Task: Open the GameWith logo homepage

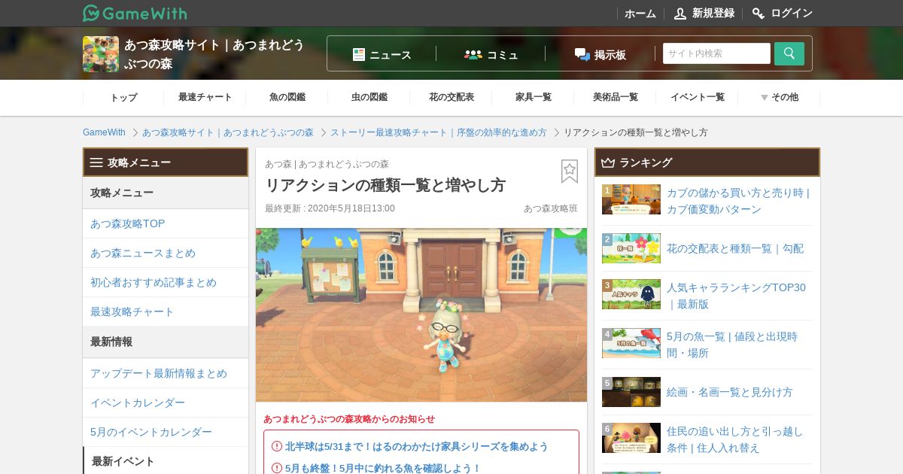Action: pyautogui.click(x=135, y=13)
